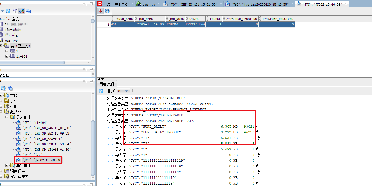
Task: Open import job IMP_SD_328-104
Action: [x=42, y=139]
